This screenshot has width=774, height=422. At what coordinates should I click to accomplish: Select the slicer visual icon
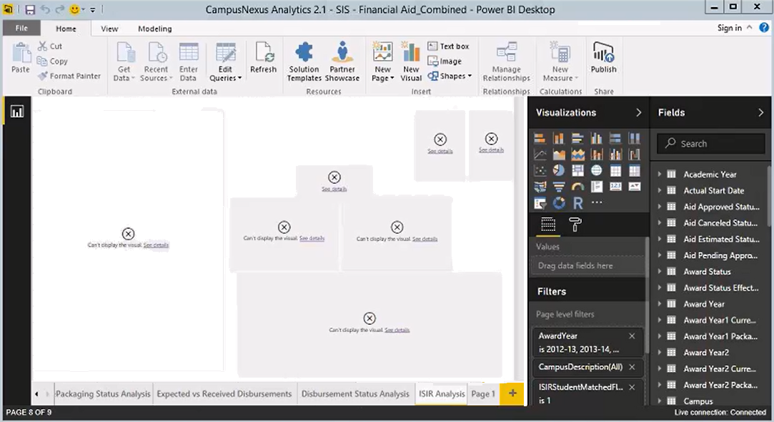pos(540,203)
